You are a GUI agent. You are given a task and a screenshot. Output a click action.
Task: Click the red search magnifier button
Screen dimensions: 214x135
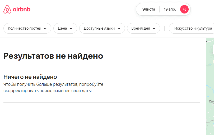click(184, 9)
